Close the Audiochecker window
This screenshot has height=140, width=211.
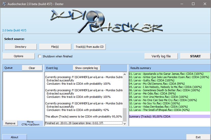(205, 4)
